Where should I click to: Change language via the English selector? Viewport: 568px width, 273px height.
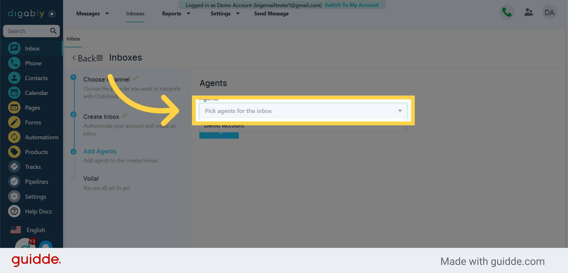(x=36, y=230)
